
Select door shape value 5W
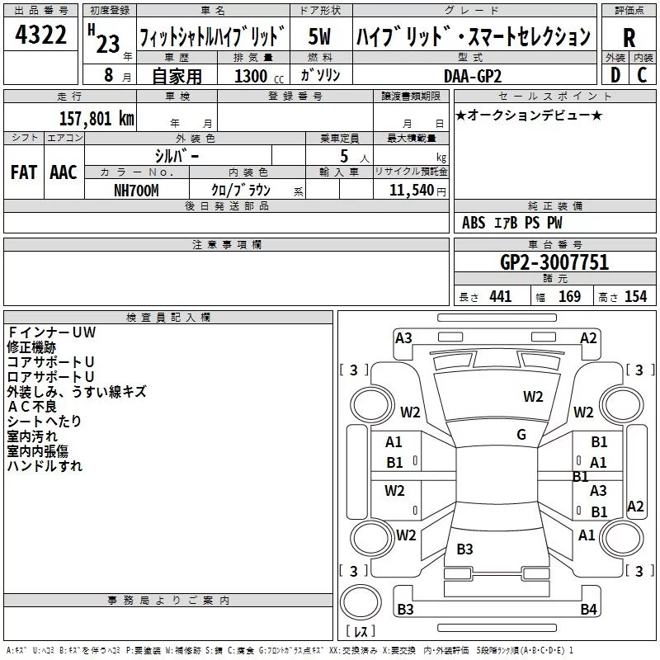319,36
